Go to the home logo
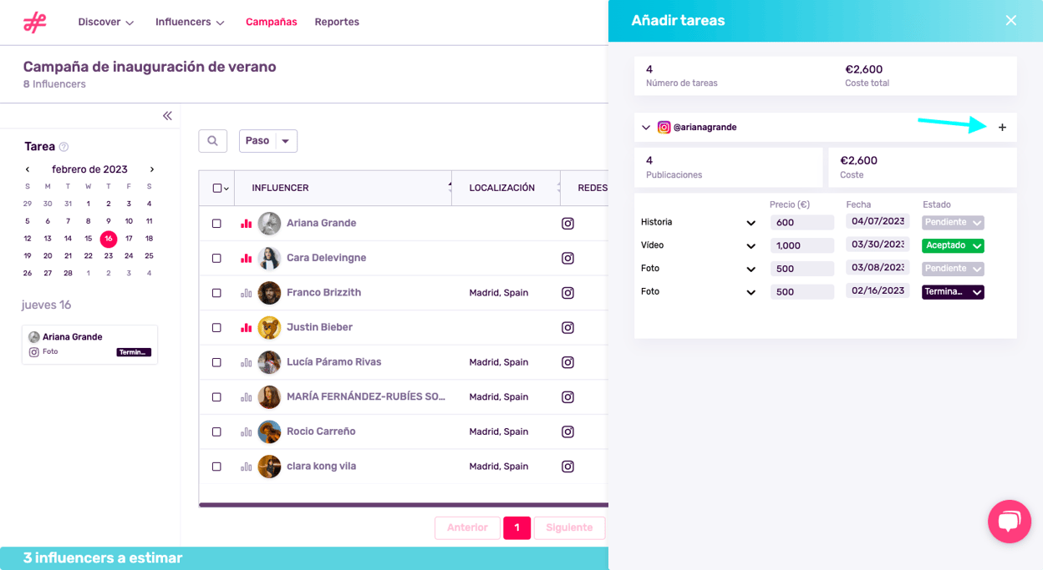Image resolution: width=1043 pixels, height=570 pixels. (35, 23)
